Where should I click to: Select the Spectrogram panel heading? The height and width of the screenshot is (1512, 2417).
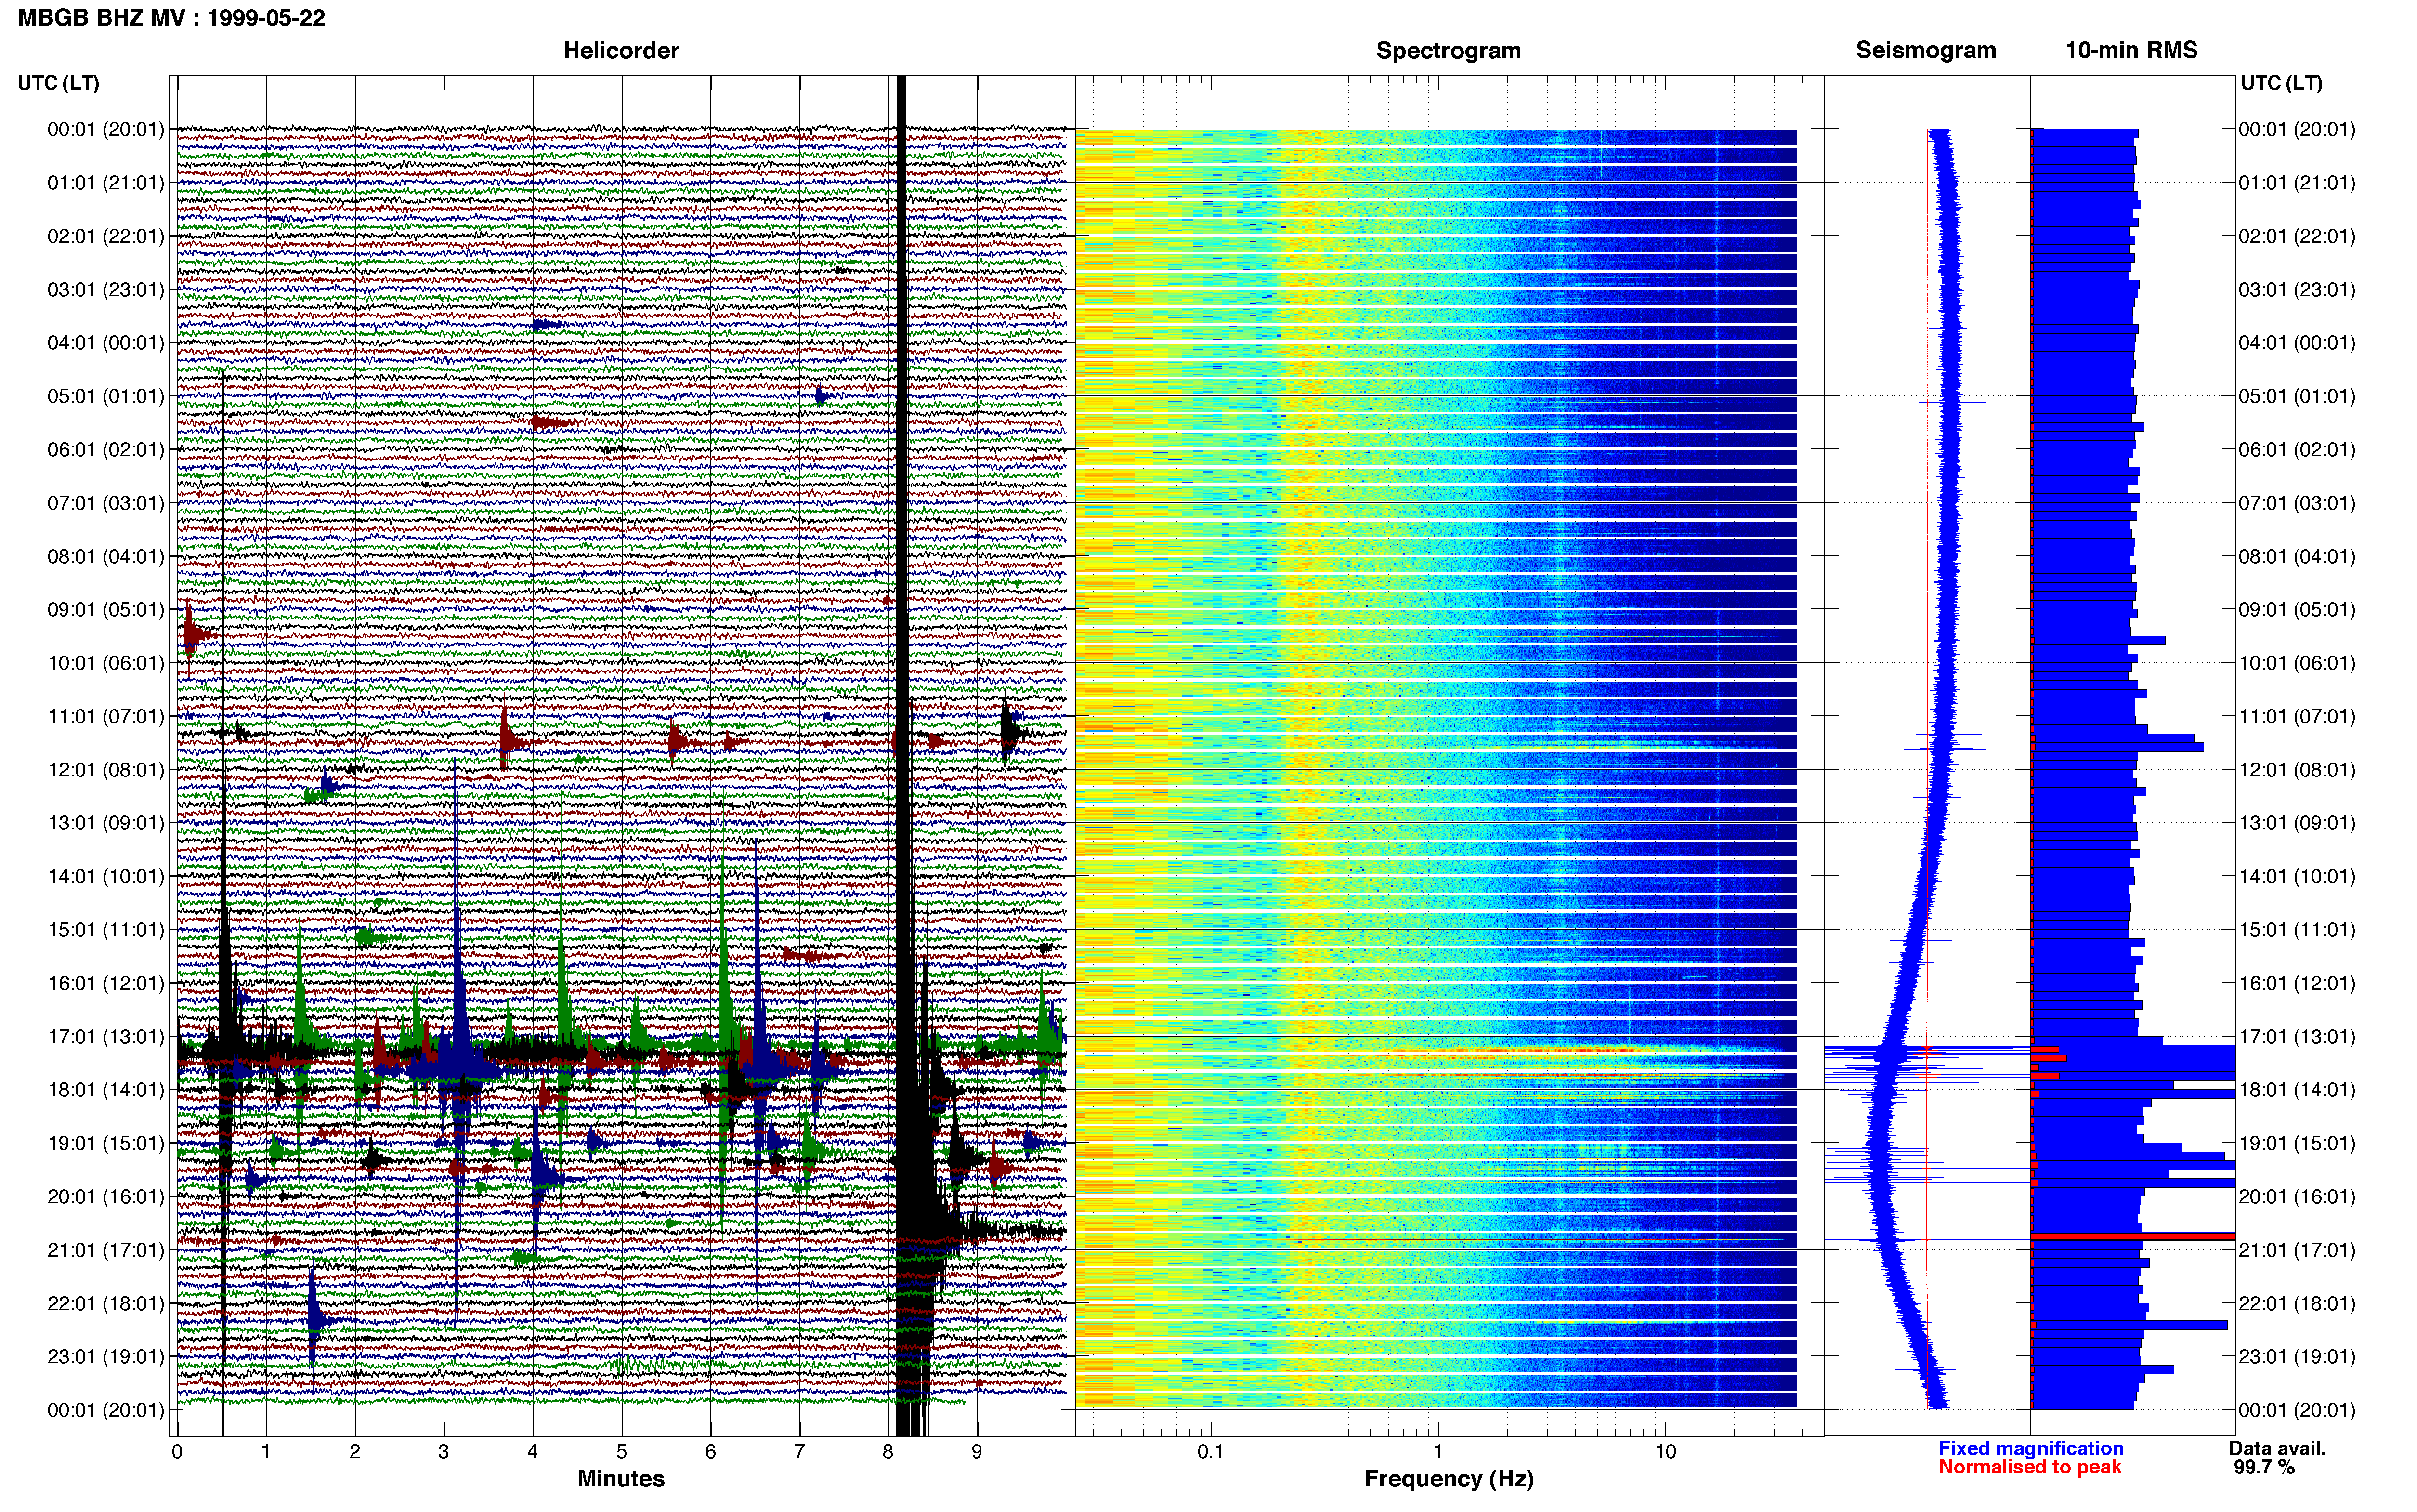(x=1449, y=51)
